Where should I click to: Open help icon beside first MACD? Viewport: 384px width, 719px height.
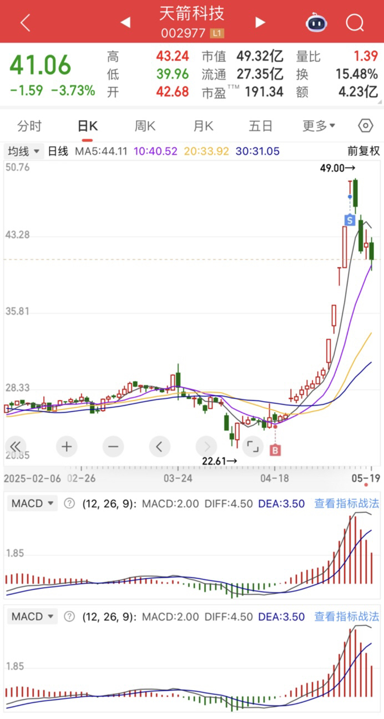point(69,503)
